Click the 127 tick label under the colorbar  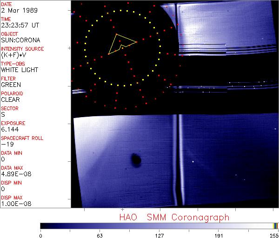pyautogui.click(x=159, y=235)
